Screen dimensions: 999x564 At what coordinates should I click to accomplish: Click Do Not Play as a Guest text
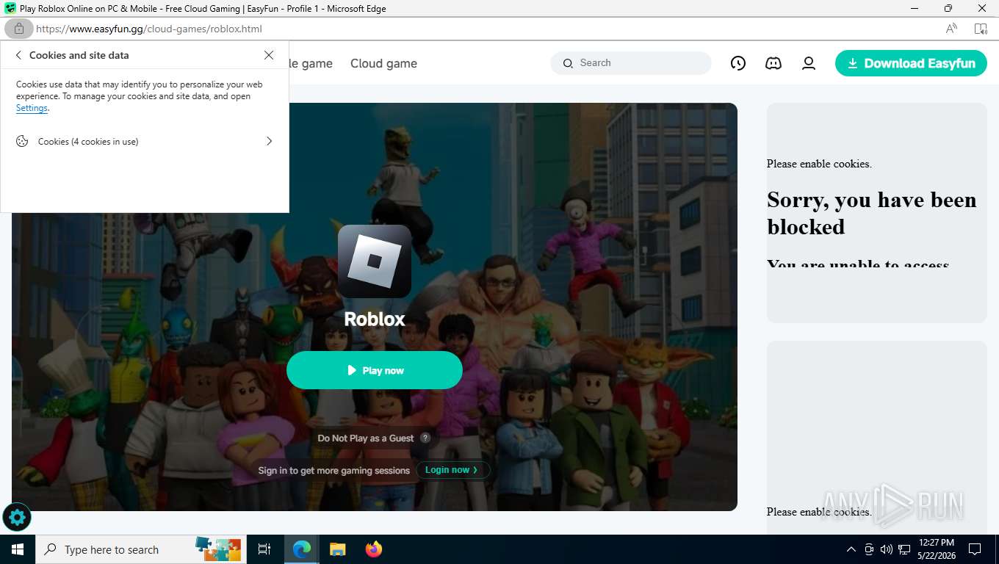pos(366,438)
